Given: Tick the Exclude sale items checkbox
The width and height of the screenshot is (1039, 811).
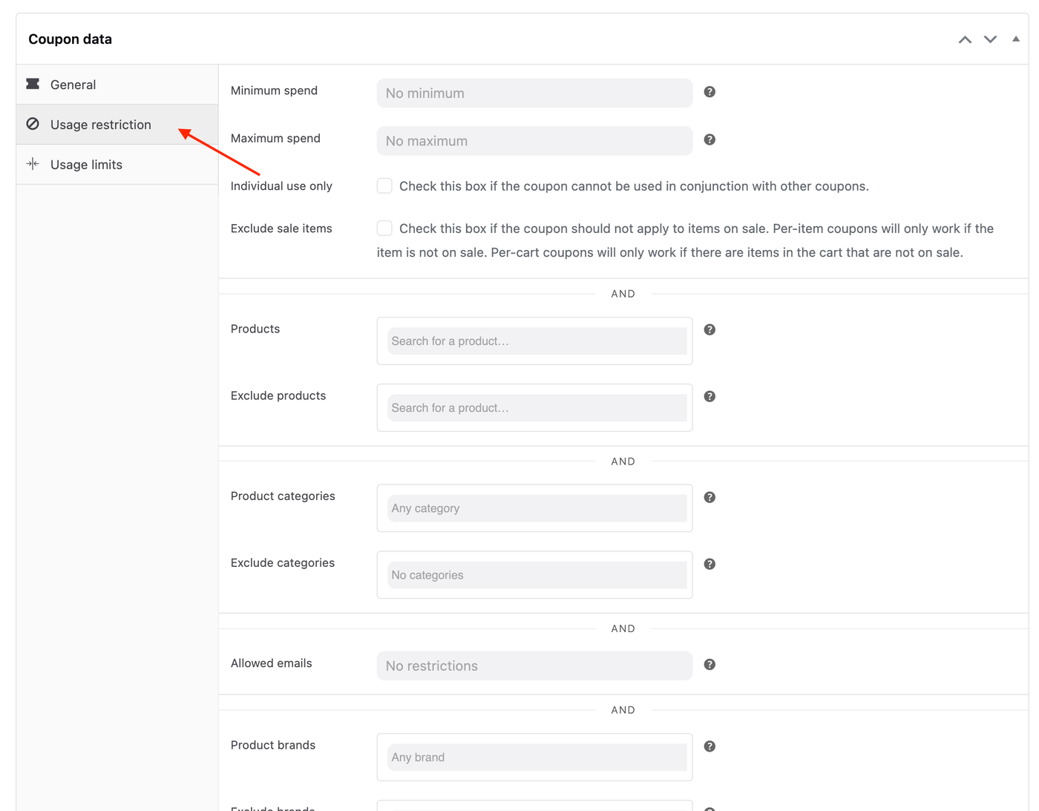Looking at the screenshot, I should (x=384, y=228).
